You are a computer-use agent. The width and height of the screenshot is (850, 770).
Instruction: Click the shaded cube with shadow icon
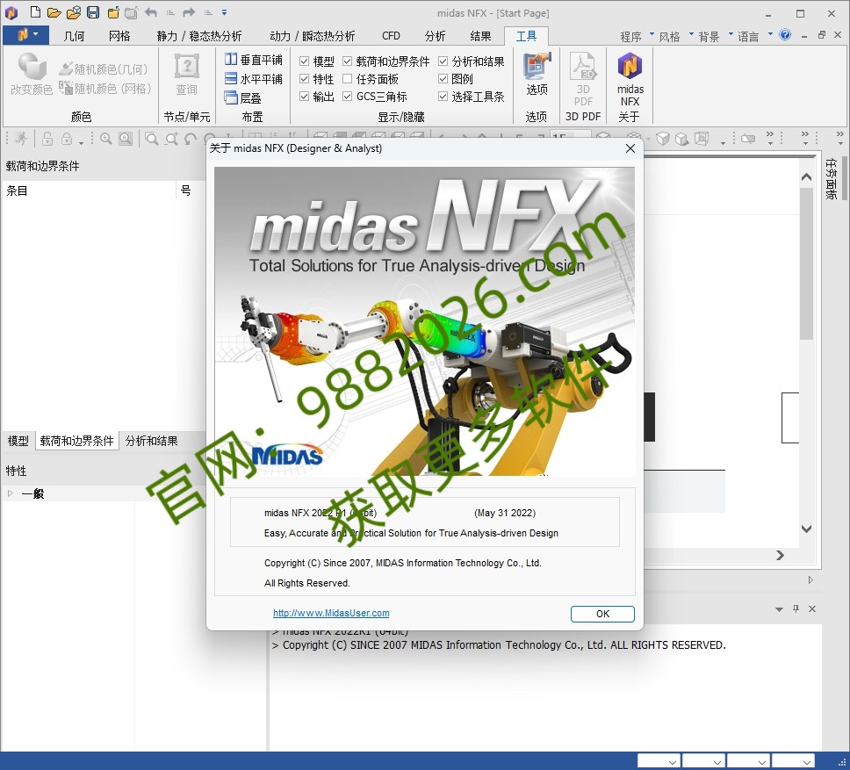(682, 139)
